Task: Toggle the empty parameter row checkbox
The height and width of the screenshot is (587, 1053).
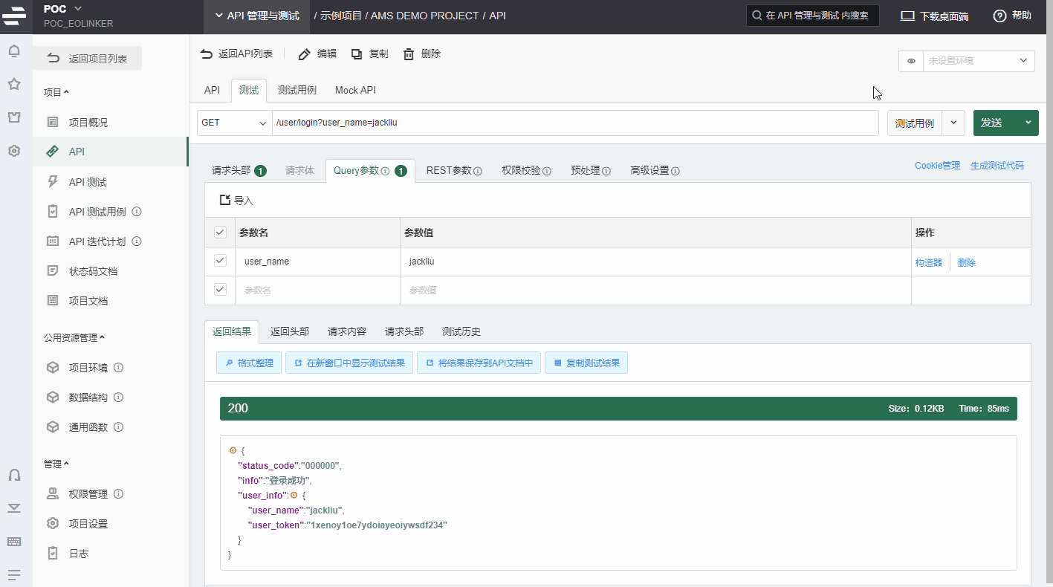Action: click(220, 290)
